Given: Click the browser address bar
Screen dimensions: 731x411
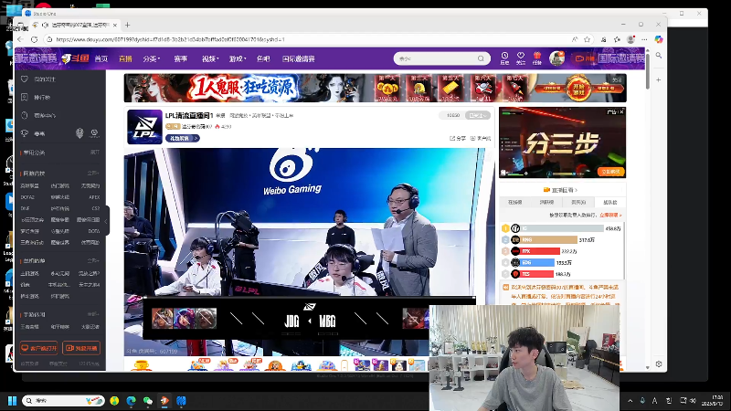Looking at the screenshot, I should click(308, 39).
